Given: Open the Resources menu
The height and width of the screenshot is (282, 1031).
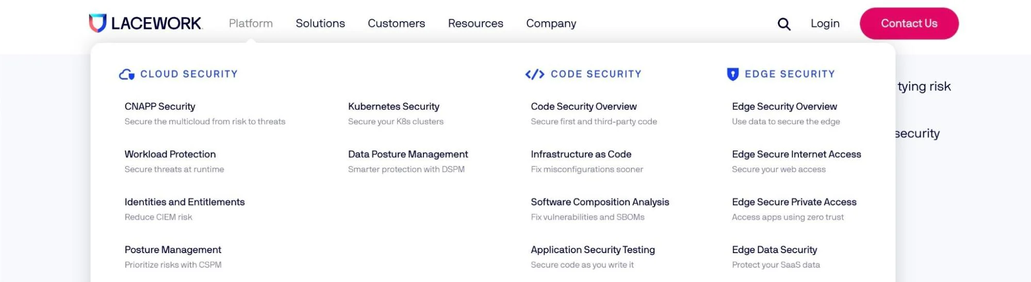Looking at the screenshot, I should point(475,23).
